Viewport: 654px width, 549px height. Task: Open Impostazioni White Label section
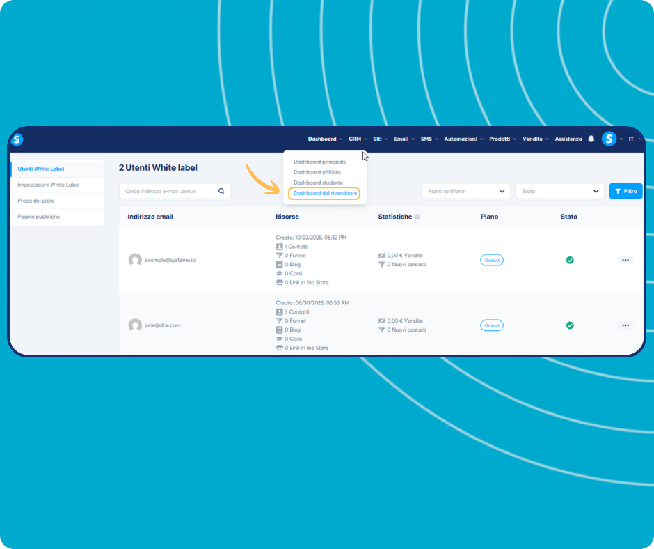[57, 185]
